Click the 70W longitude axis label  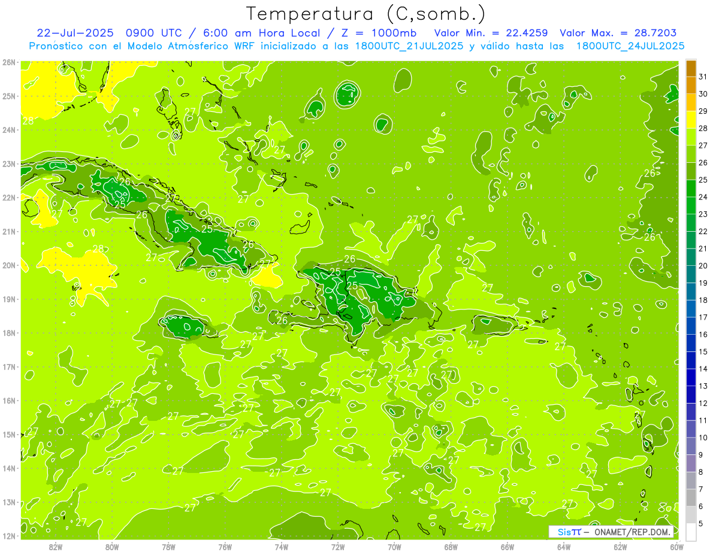tap(394, 547)
